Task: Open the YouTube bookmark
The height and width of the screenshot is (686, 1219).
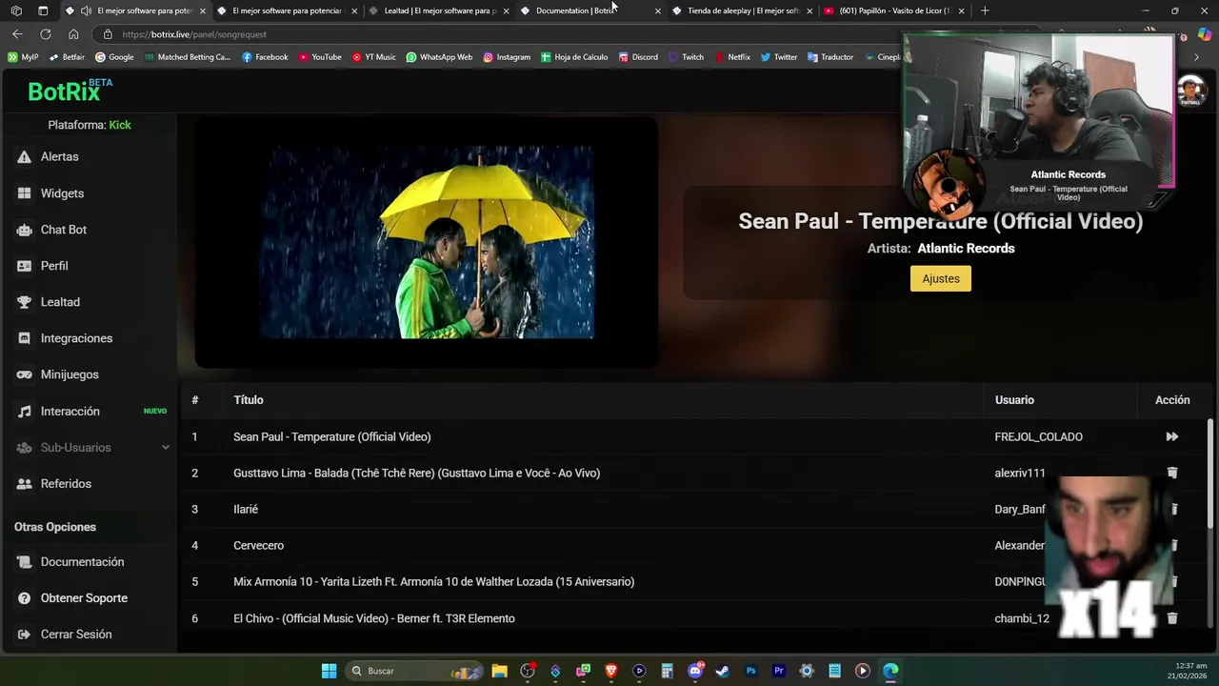Action: [x=320, y=57]
